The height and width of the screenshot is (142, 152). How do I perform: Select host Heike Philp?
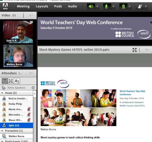[16, 104]
